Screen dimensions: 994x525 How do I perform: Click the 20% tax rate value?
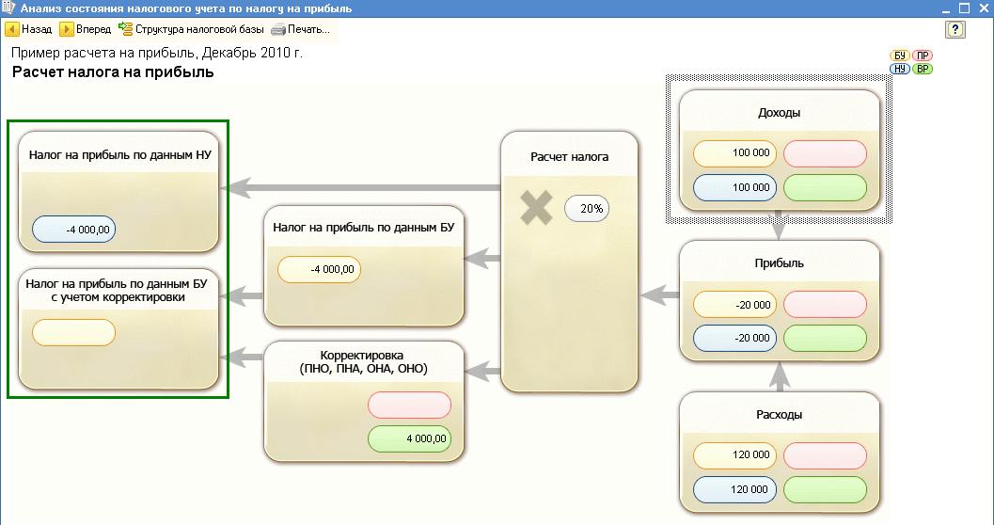point(587,209)
